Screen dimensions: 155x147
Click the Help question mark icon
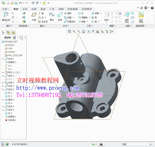tap(152, 8)
